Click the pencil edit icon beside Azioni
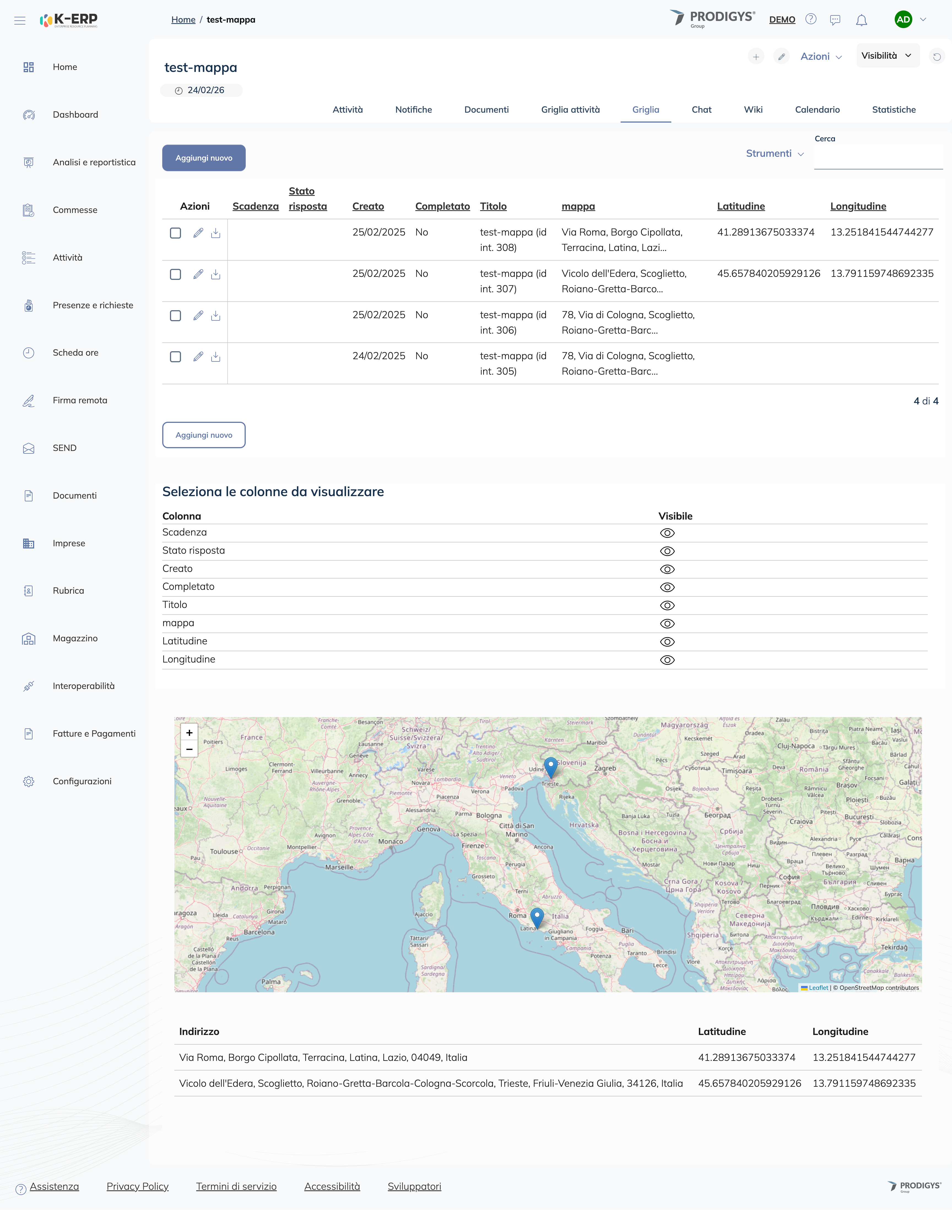The height and width of the screenshot is (1211, 952). tap(781, 56)
